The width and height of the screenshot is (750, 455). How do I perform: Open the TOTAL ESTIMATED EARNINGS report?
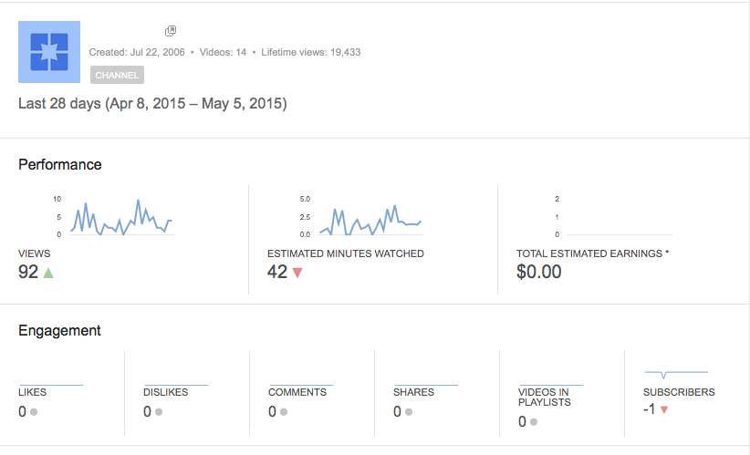592,253
